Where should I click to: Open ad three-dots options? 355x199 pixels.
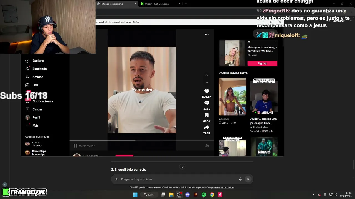pos(276,42)
